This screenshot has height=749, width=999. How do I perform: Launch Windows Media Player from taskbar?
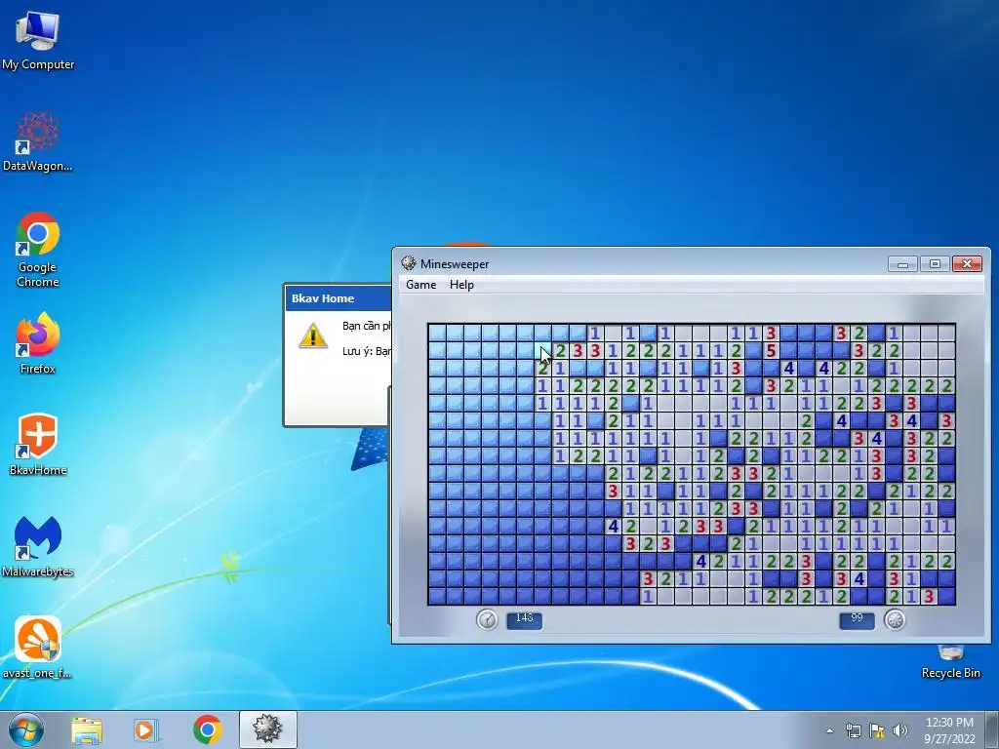click(x=145, y=729)
